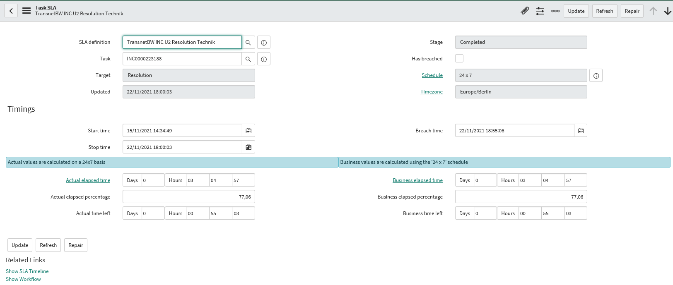Click the bottom Update button
673x285 pixels.
[20, 245]
